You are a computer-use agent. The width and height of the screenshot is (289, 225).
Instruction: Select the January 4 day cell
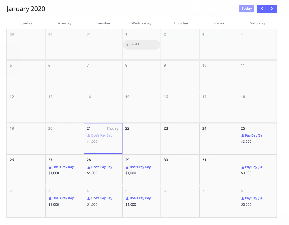coord(257,44)
